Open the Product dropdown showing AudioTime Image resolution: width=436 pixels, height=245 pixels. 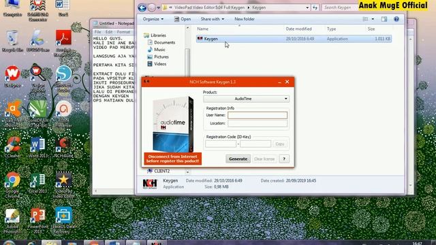[x=246, y=99]
